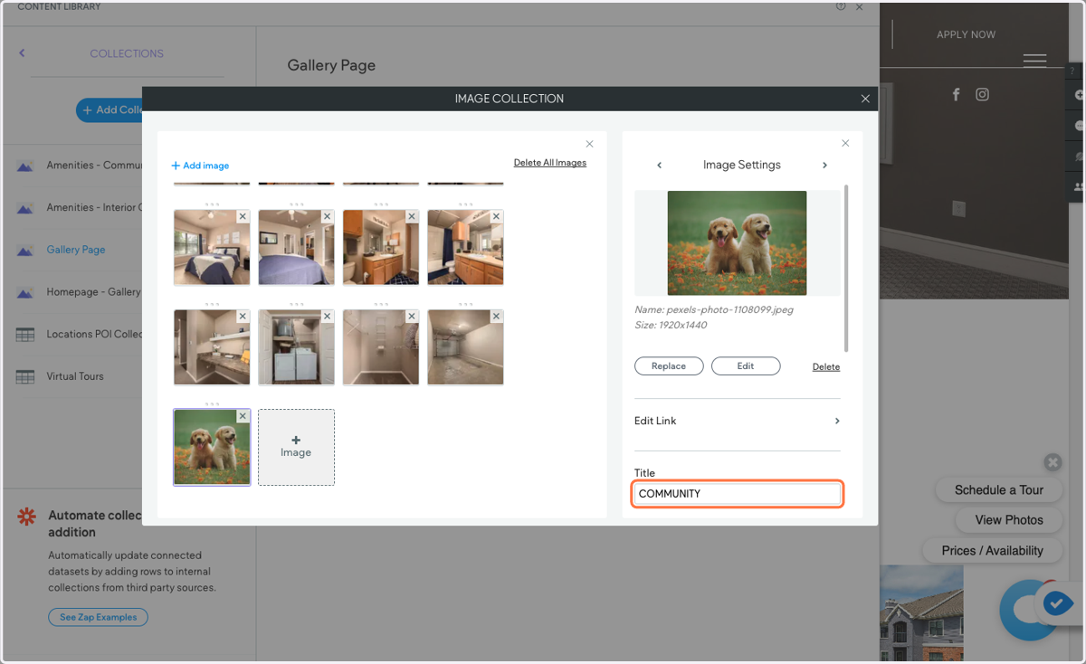Image resolution: width=1086 pixels, height=664 pixels.
Task: Click Schedule a Tour button
Action: 999,489
